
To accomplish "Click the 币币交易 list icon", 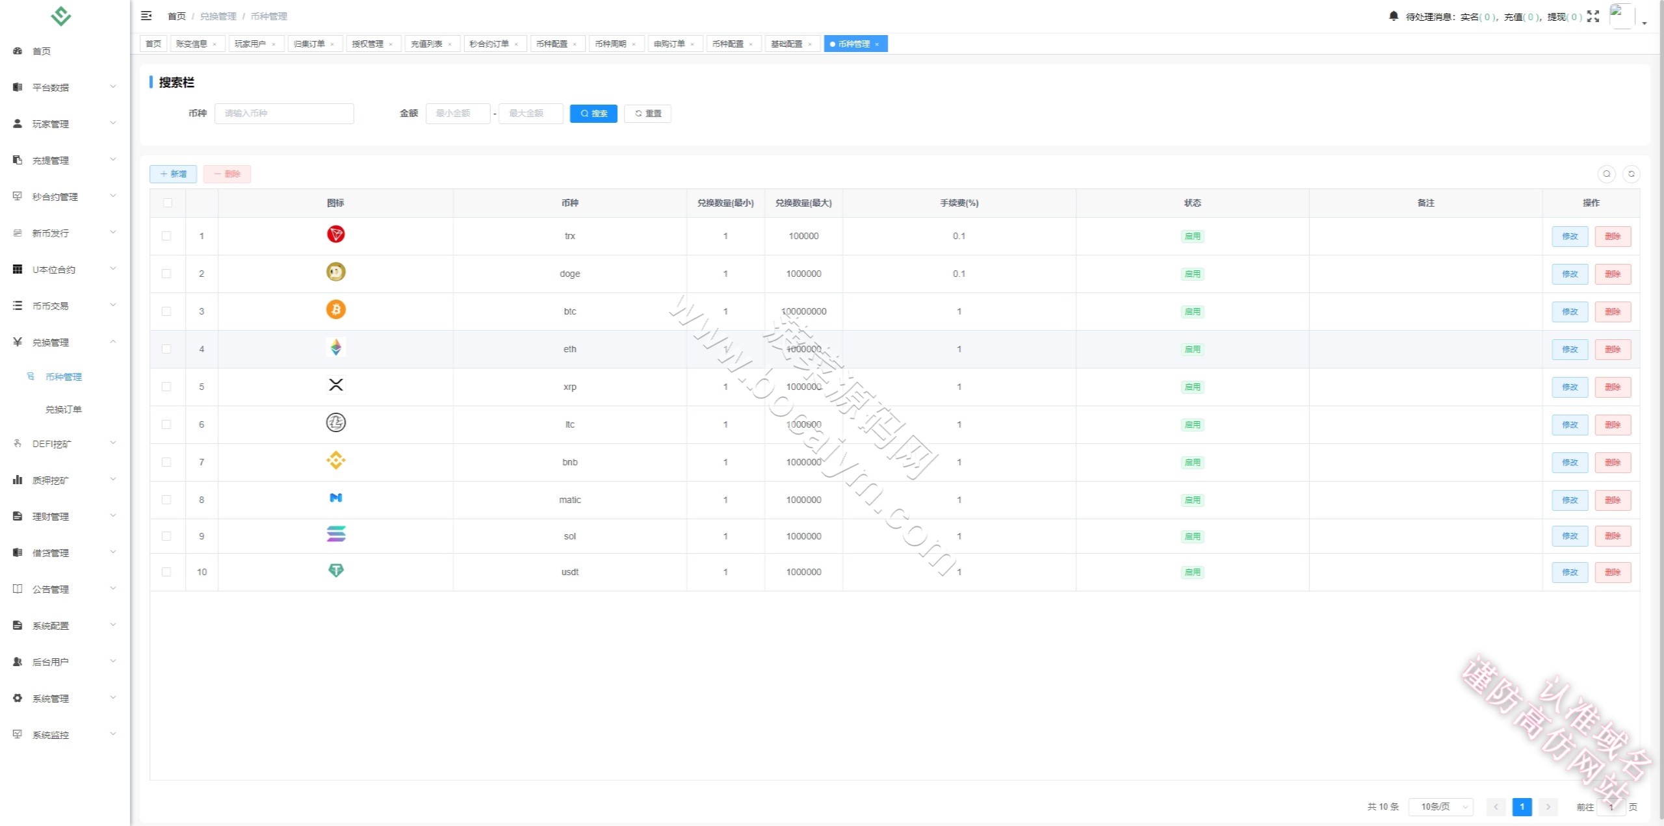I will [x=18, y=305].
